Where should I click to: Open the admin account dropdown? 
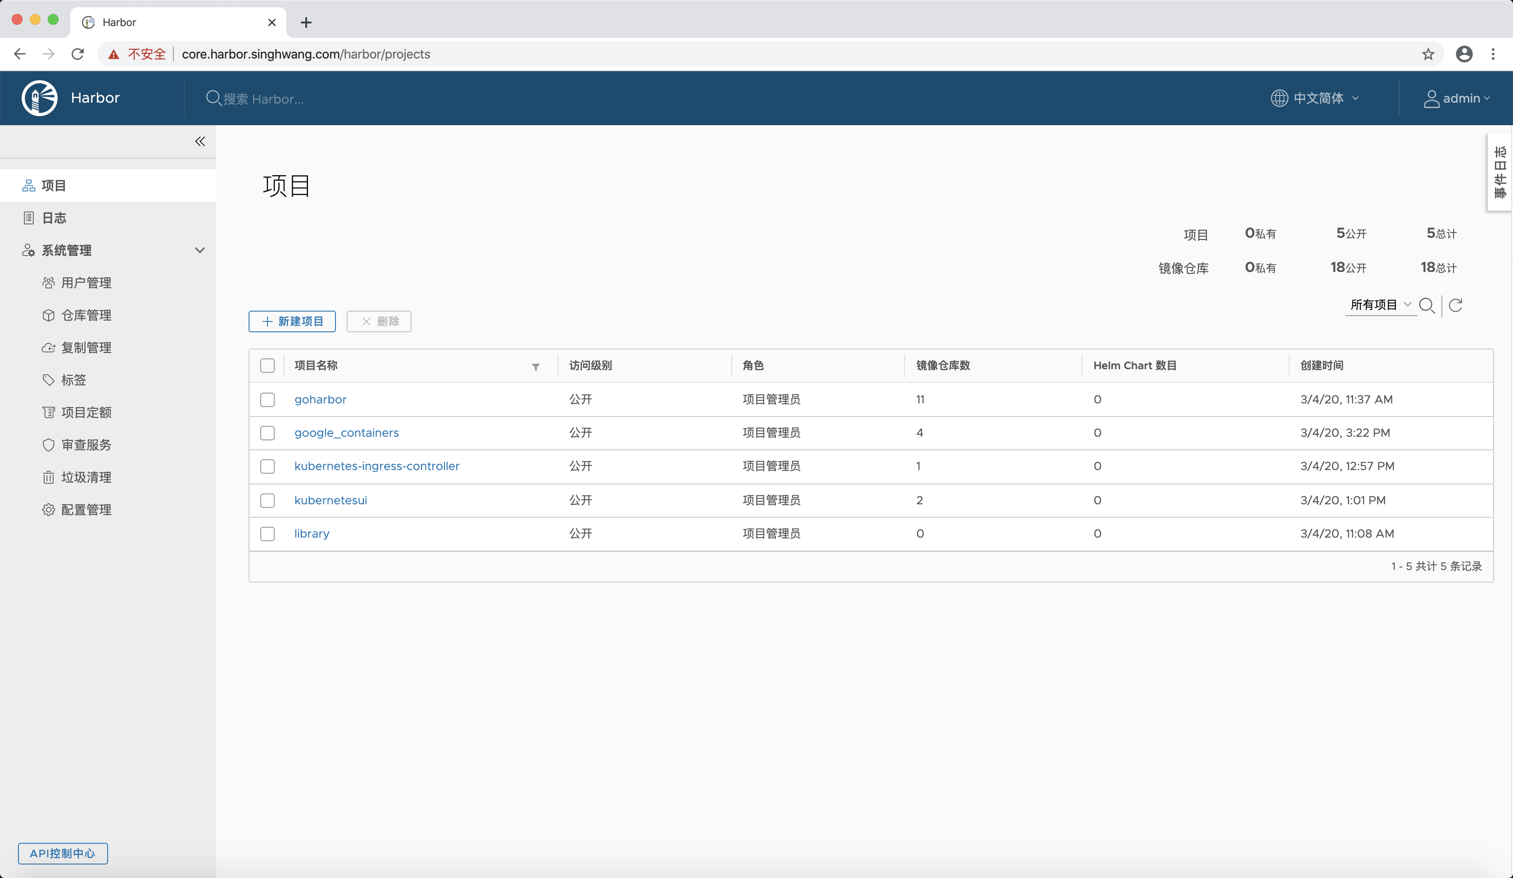click(1457, 99)
